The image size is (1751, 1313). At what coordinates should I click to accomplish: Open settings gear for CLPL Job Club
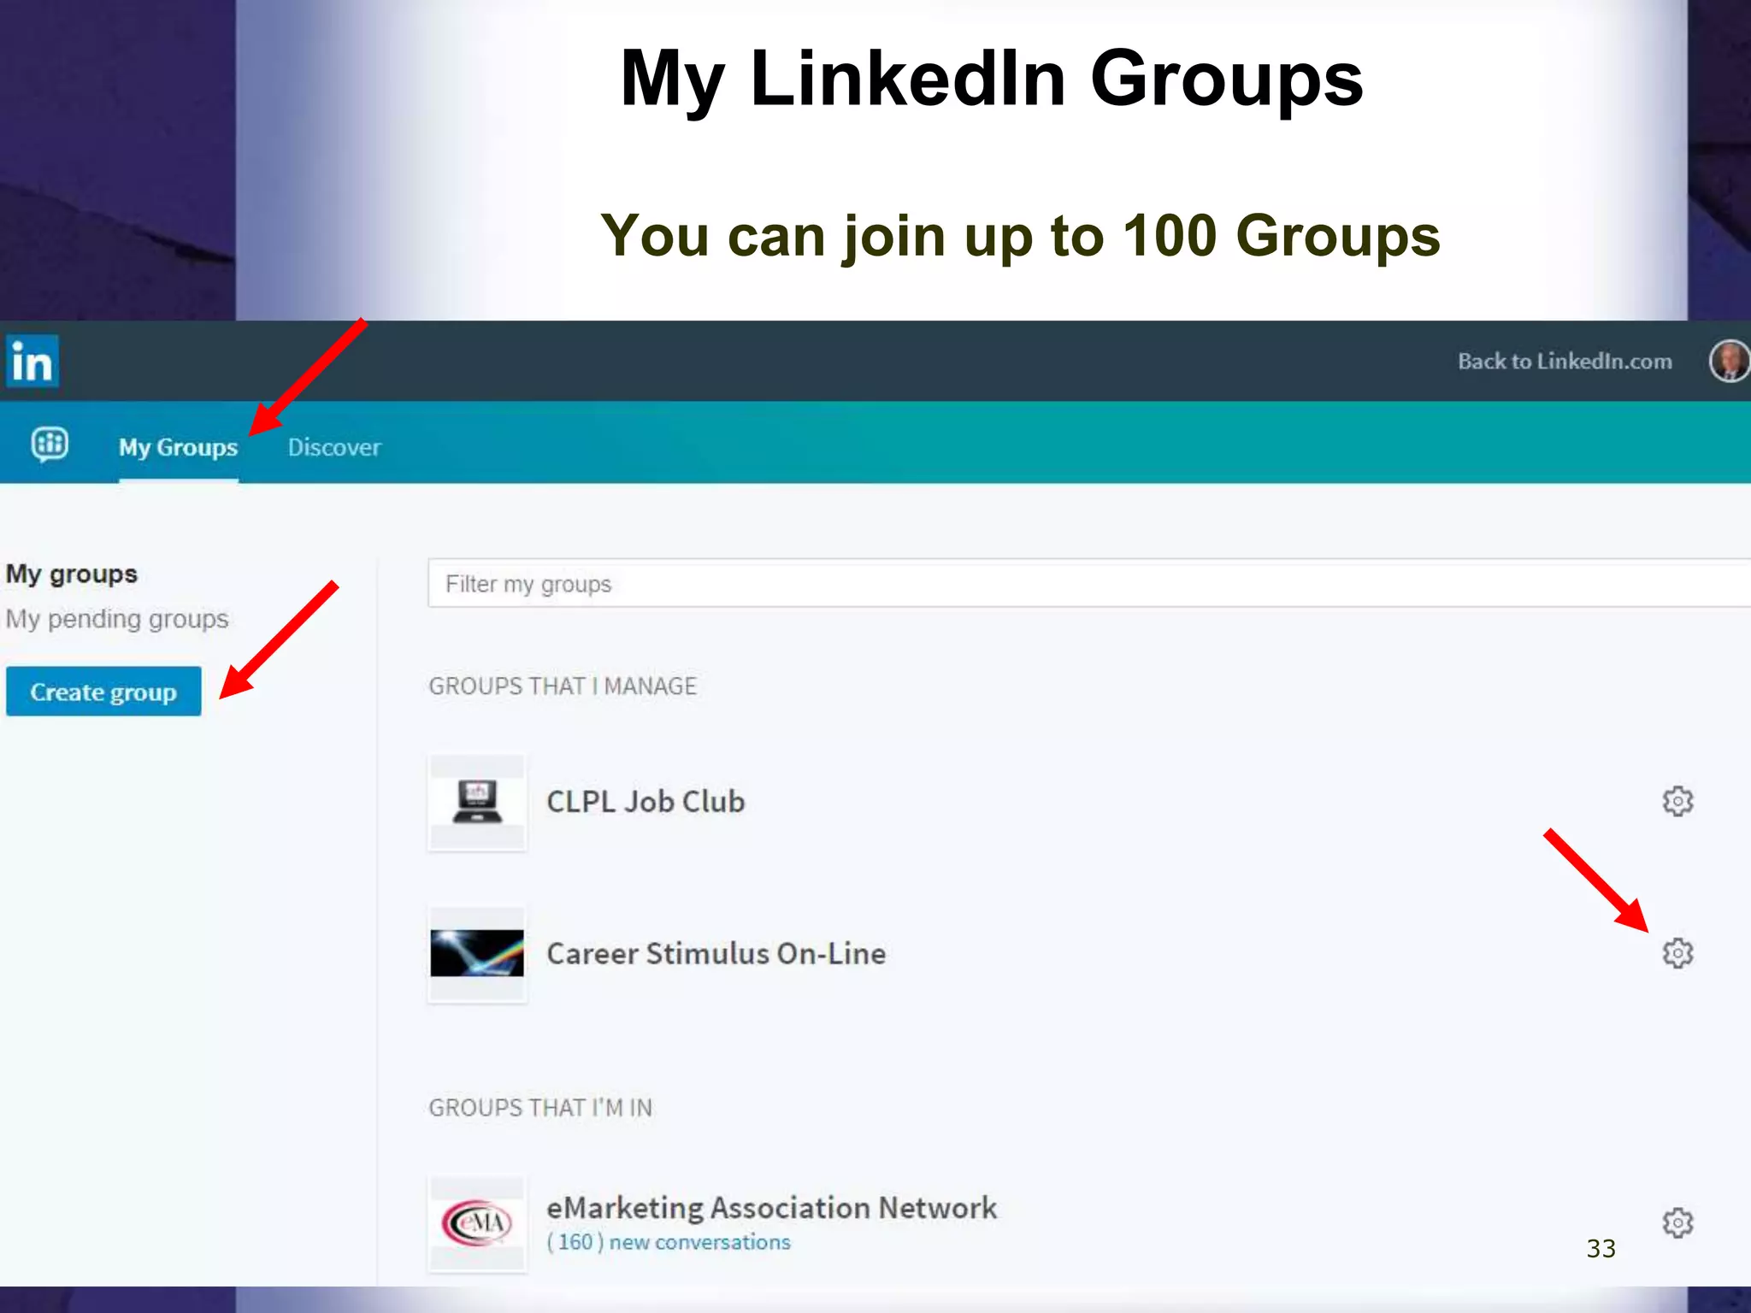1677,801
